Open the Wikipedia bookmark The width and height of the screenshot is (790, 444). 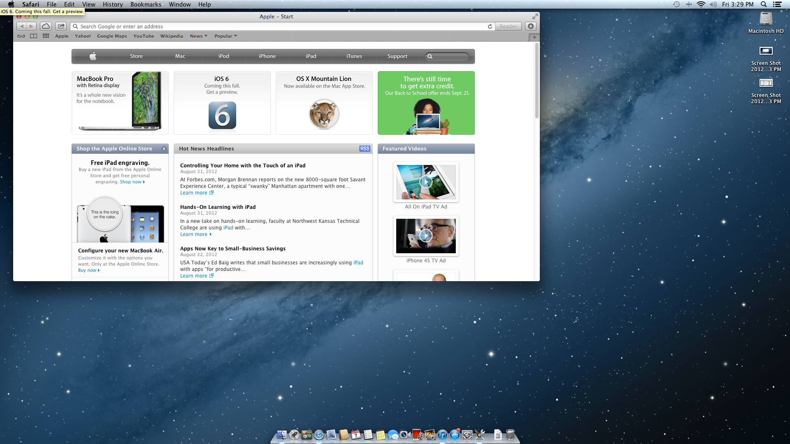(x=172, y=36)
